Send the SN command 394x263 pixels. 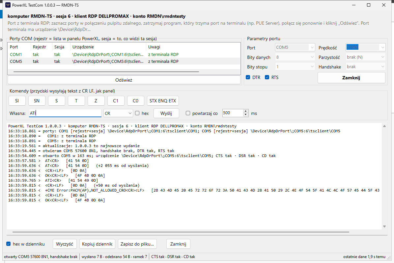[37, 101]
